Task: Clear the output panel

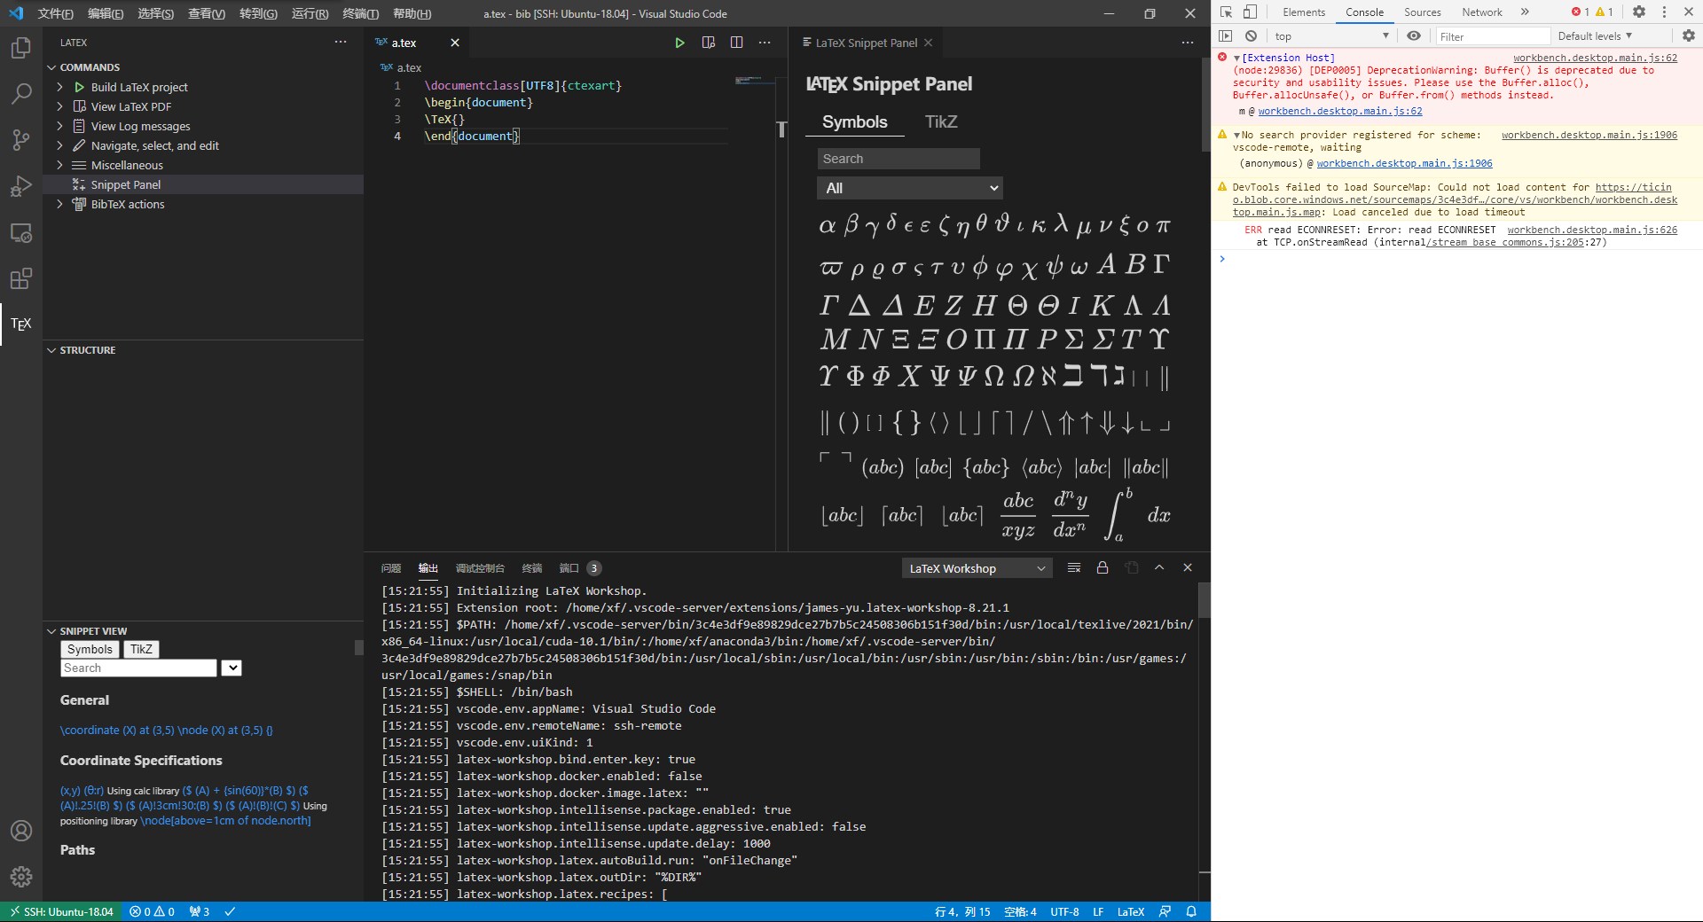Action: (1074, 568)
